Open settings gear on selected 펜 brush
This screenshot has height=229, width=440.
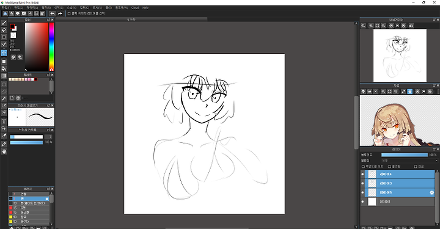click(47, 198)
